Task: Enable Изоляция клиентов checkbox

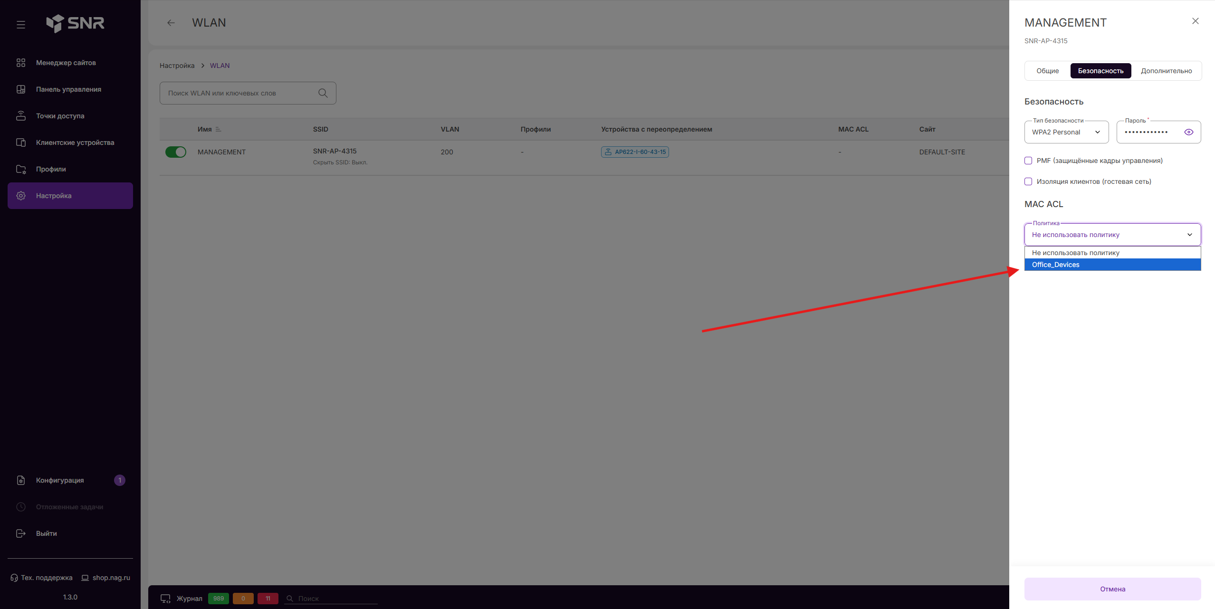Action: 1028,181
